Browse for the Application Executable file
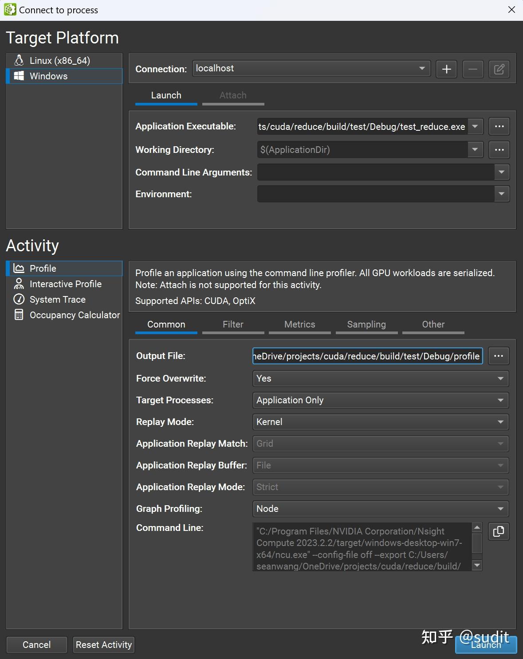 point(499,126)
